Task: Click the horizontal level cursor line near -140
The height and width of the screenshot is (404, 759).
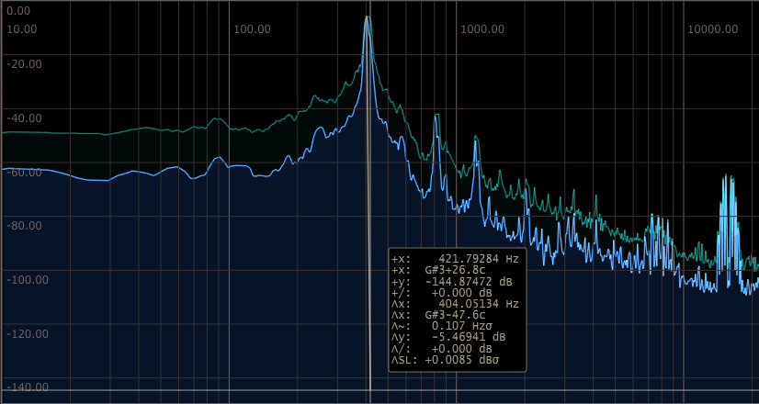Action: click(x=379, y=389)
